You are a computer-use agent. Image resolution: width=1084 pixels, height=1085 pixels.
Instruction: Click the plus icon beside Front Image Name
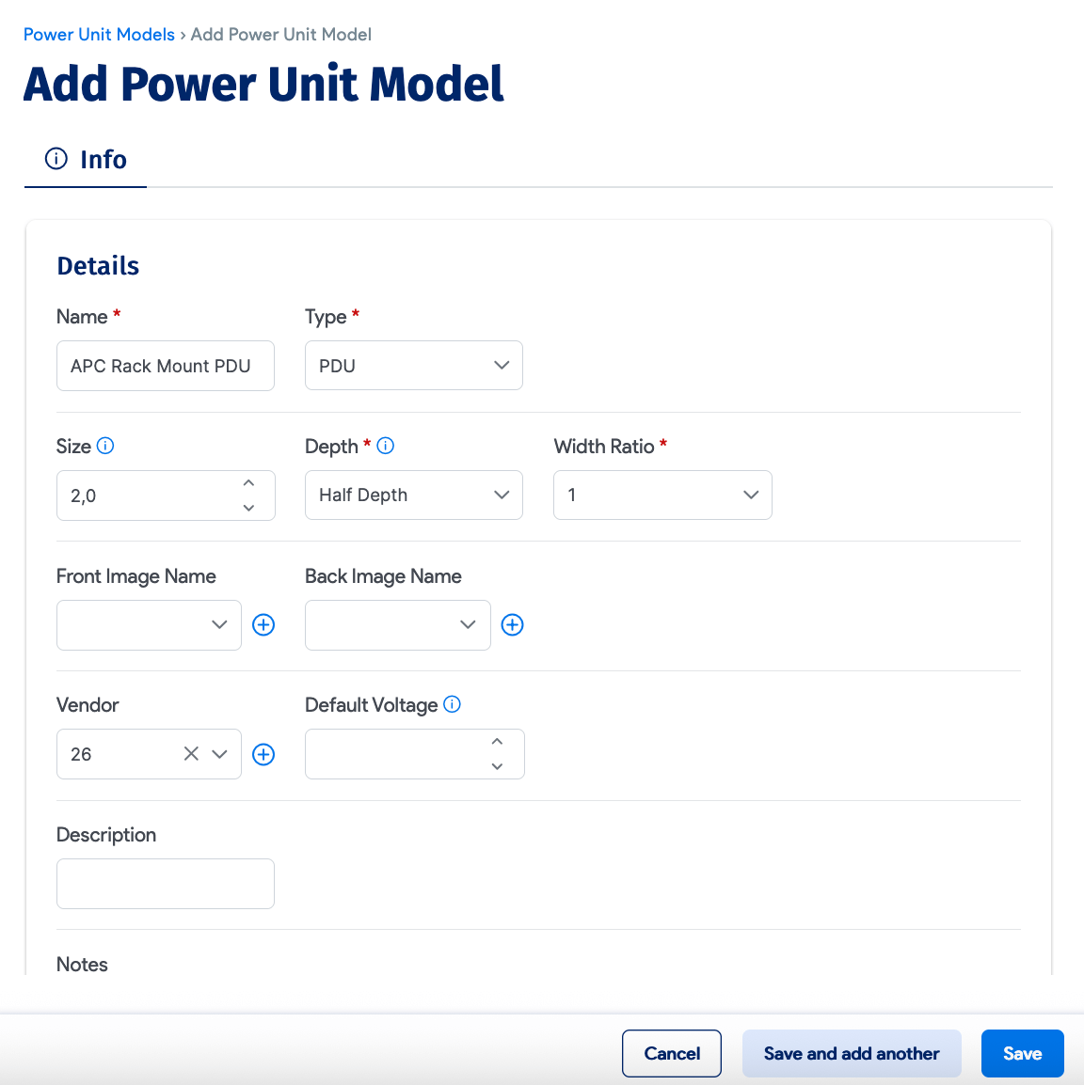pyautogui.click(x=263, y=624)
